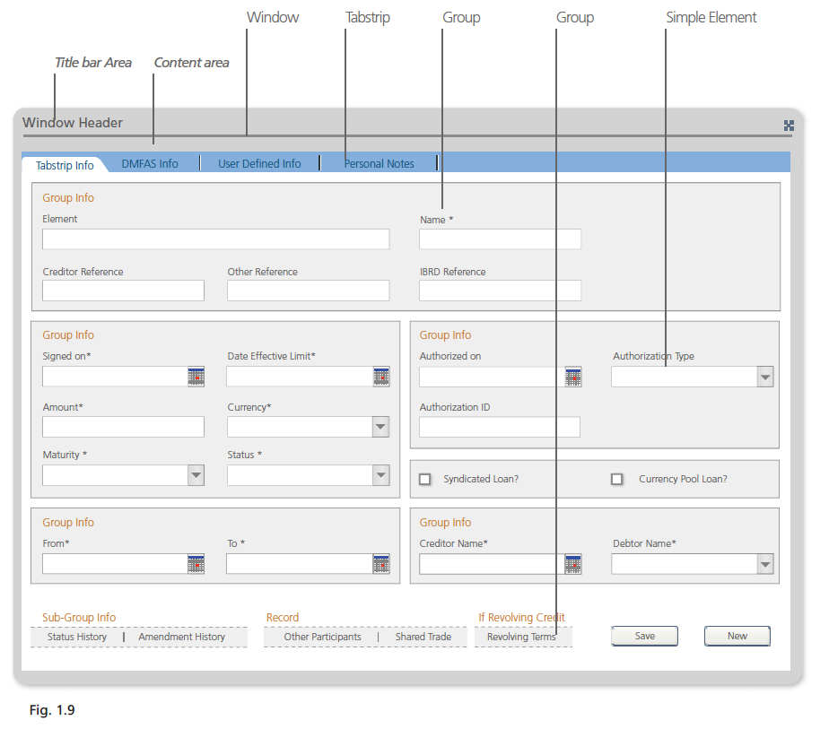Click the New button
Viewport: 829px width, 729px height.
click(x=737, y=636)
